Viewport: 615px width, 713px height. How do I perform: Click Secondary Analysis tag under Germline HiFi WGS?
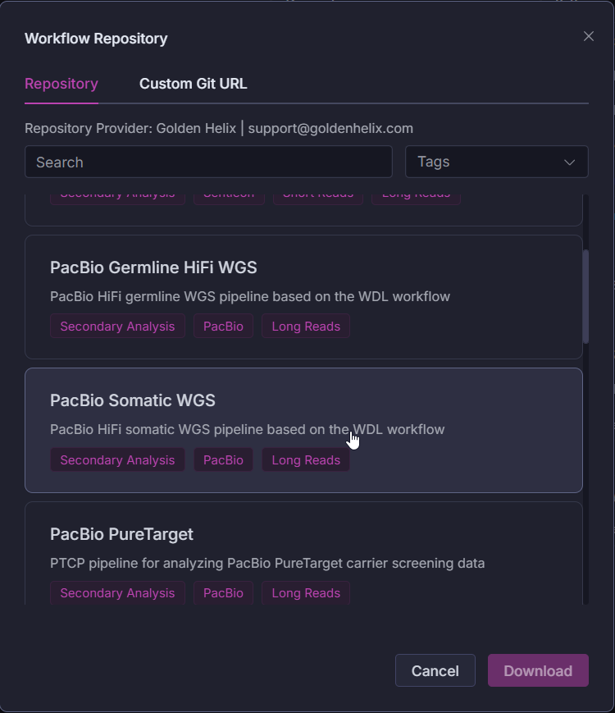(117, 327)
